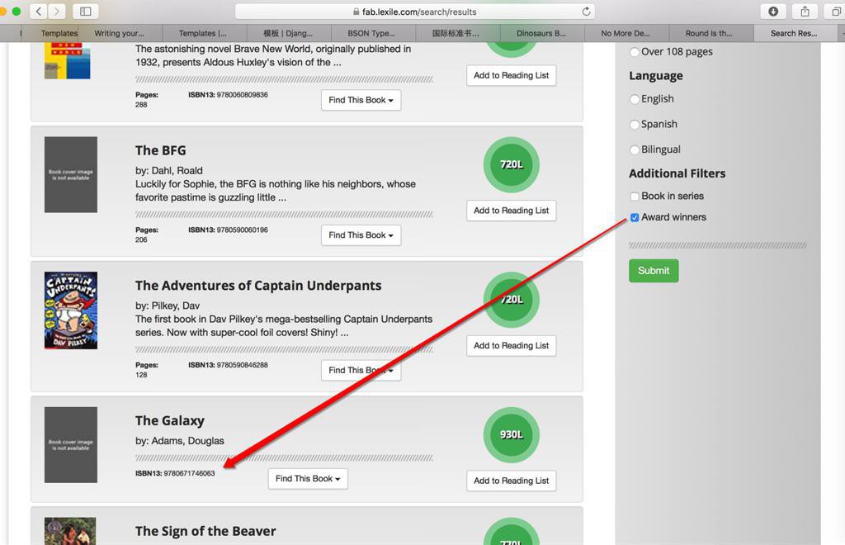Screen dimensions: 845x545
Task: Open the Dinosaurs B... tab
Action: click(541, 33)
